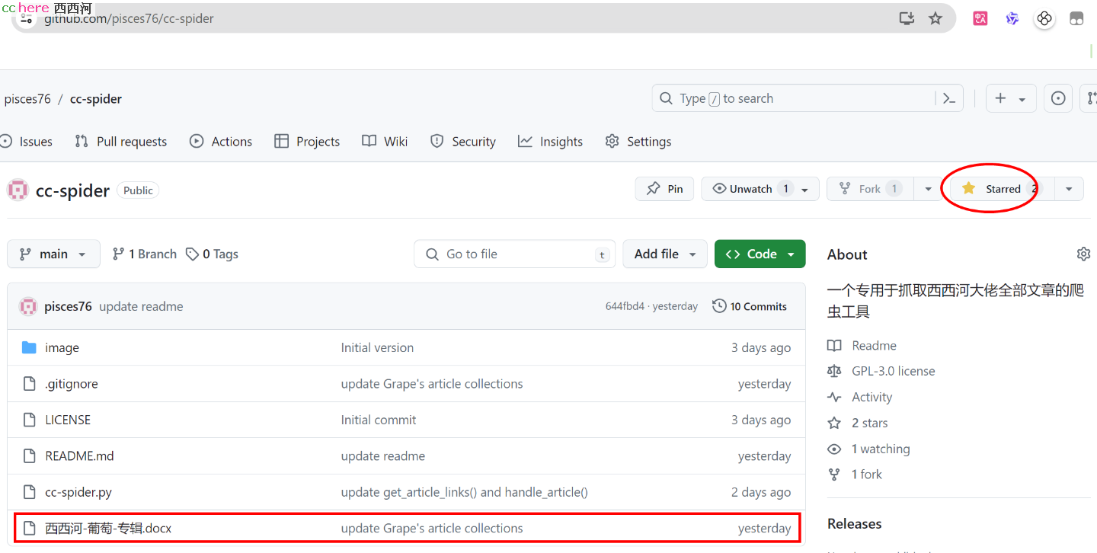The height and width of the screenshot is (553, 1097).
Task: Open the update get_article_links() commit message
Action: (x=464, y=492)
